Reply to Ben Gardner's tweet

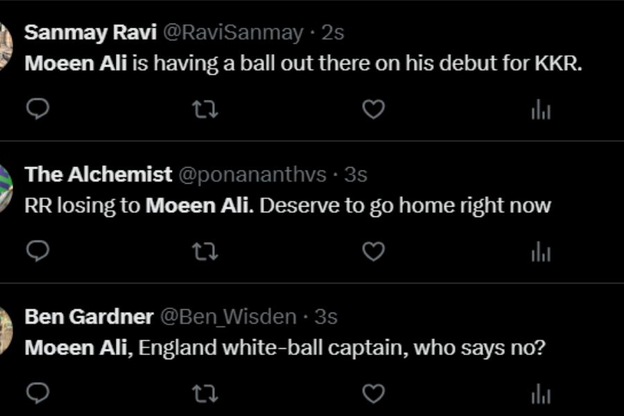point(37,393)
